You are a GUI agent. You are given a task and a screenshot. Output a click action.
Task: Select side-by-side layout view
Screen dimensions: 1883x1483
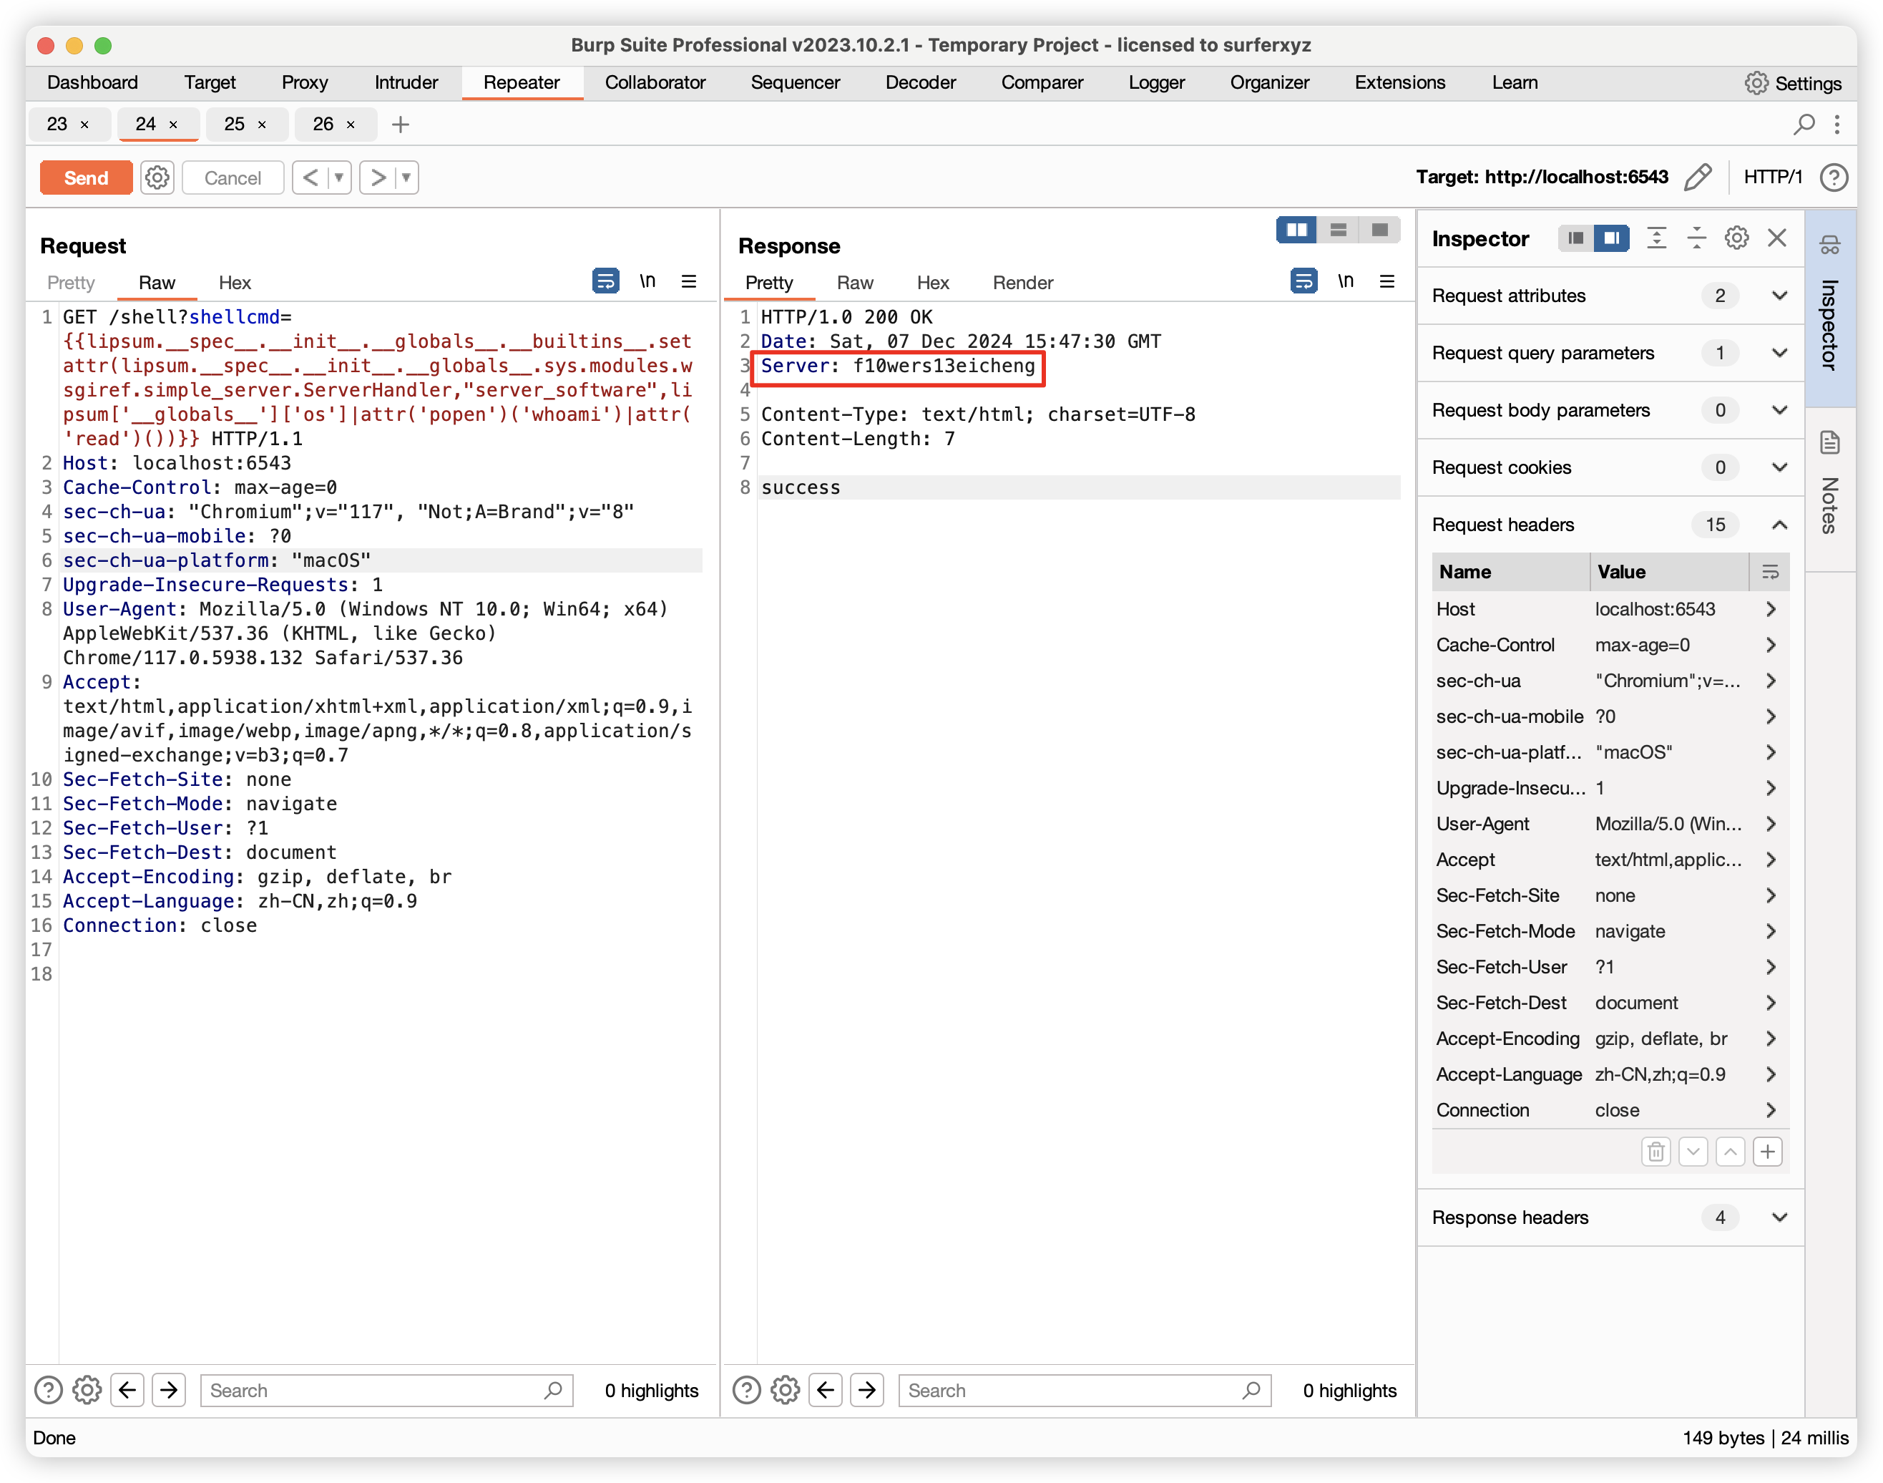(1296, 230)
